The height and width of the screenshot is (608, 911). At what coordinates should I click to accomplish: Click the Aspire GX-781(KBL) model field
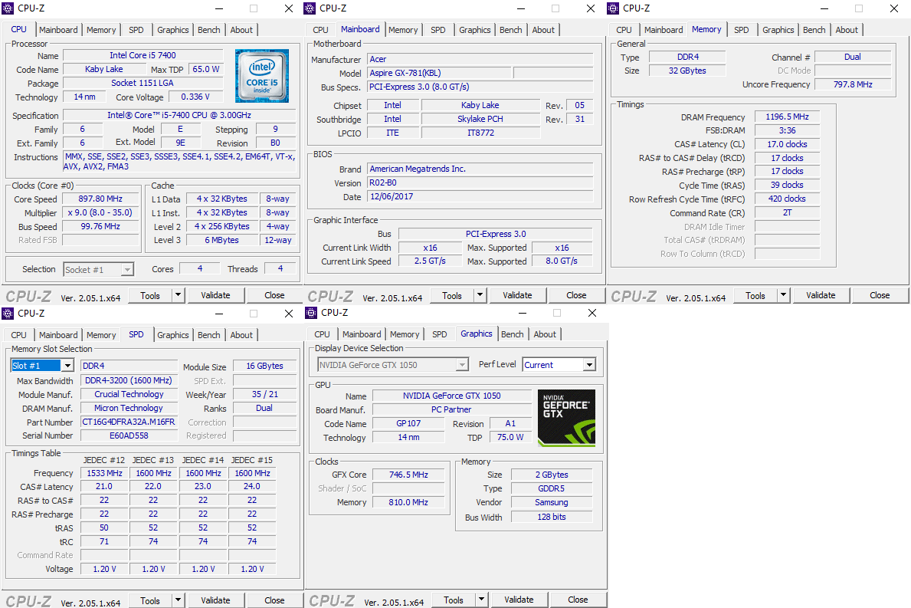click(439, 73)
